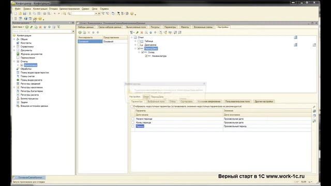Screen dimensions: 331x186
Task: Expand the Общие tree node
Action: [x=14, y=39]
